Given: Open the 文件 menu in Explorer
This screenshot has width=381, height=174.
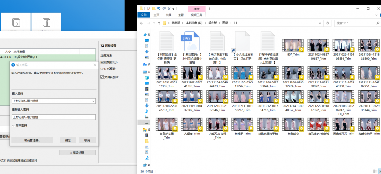Looking at the screenshot, I should (x=144, y=15).
